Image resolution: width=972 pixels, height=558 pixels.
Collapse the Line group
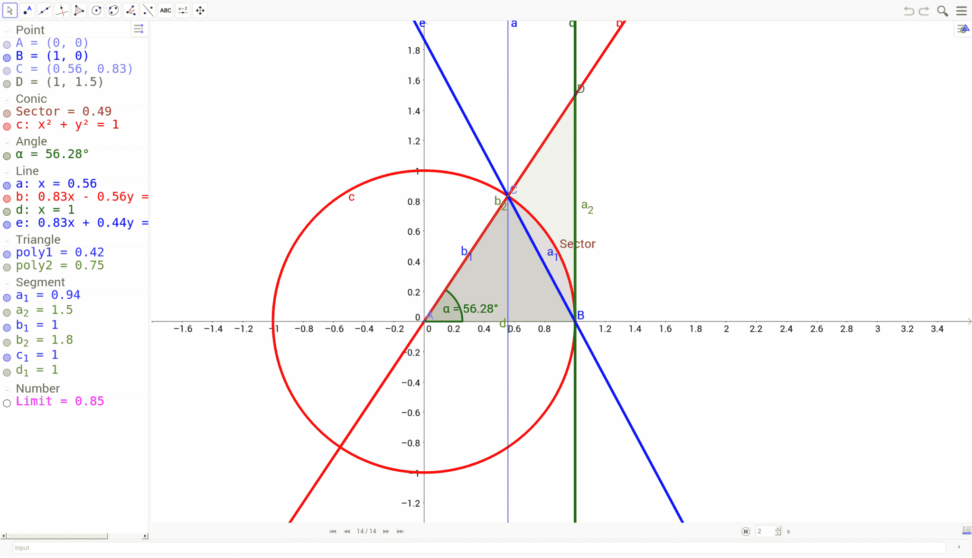tap(7, 172)
